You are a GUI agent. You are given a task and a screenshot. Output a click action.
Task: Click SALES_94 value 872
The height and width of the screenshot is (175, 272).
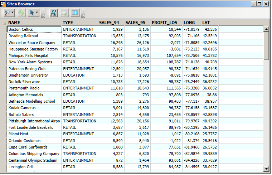click(x=111, y=160)
